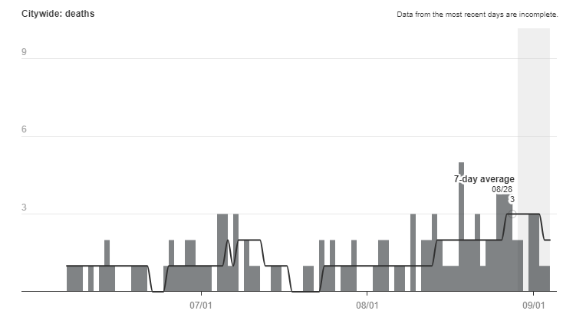Click the 3 label on y-axis
This screenshot has height=317, width=563.
(25, 208)
